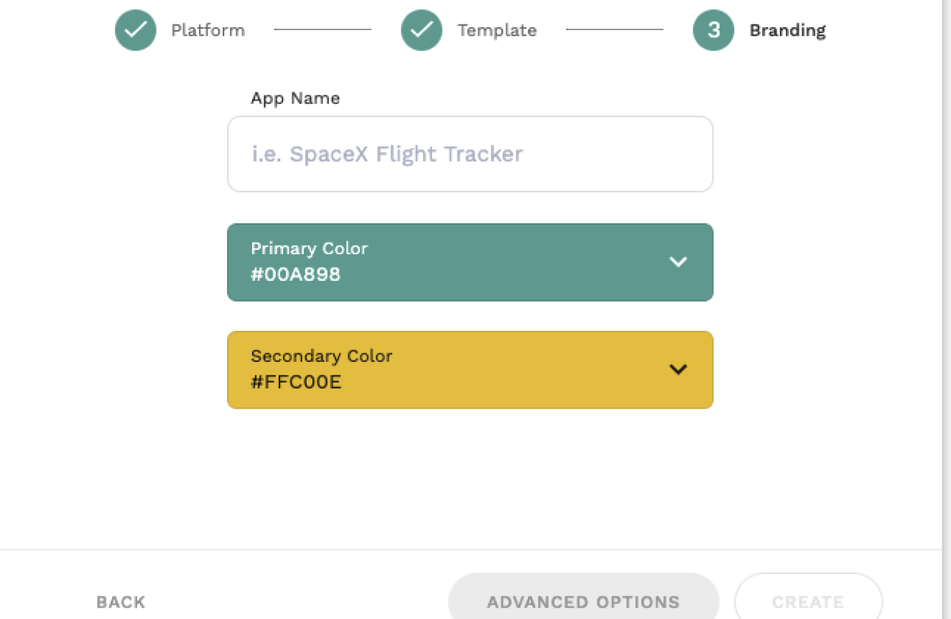
Task: Click the #00A898 hex value text
Action: point(296,274)
